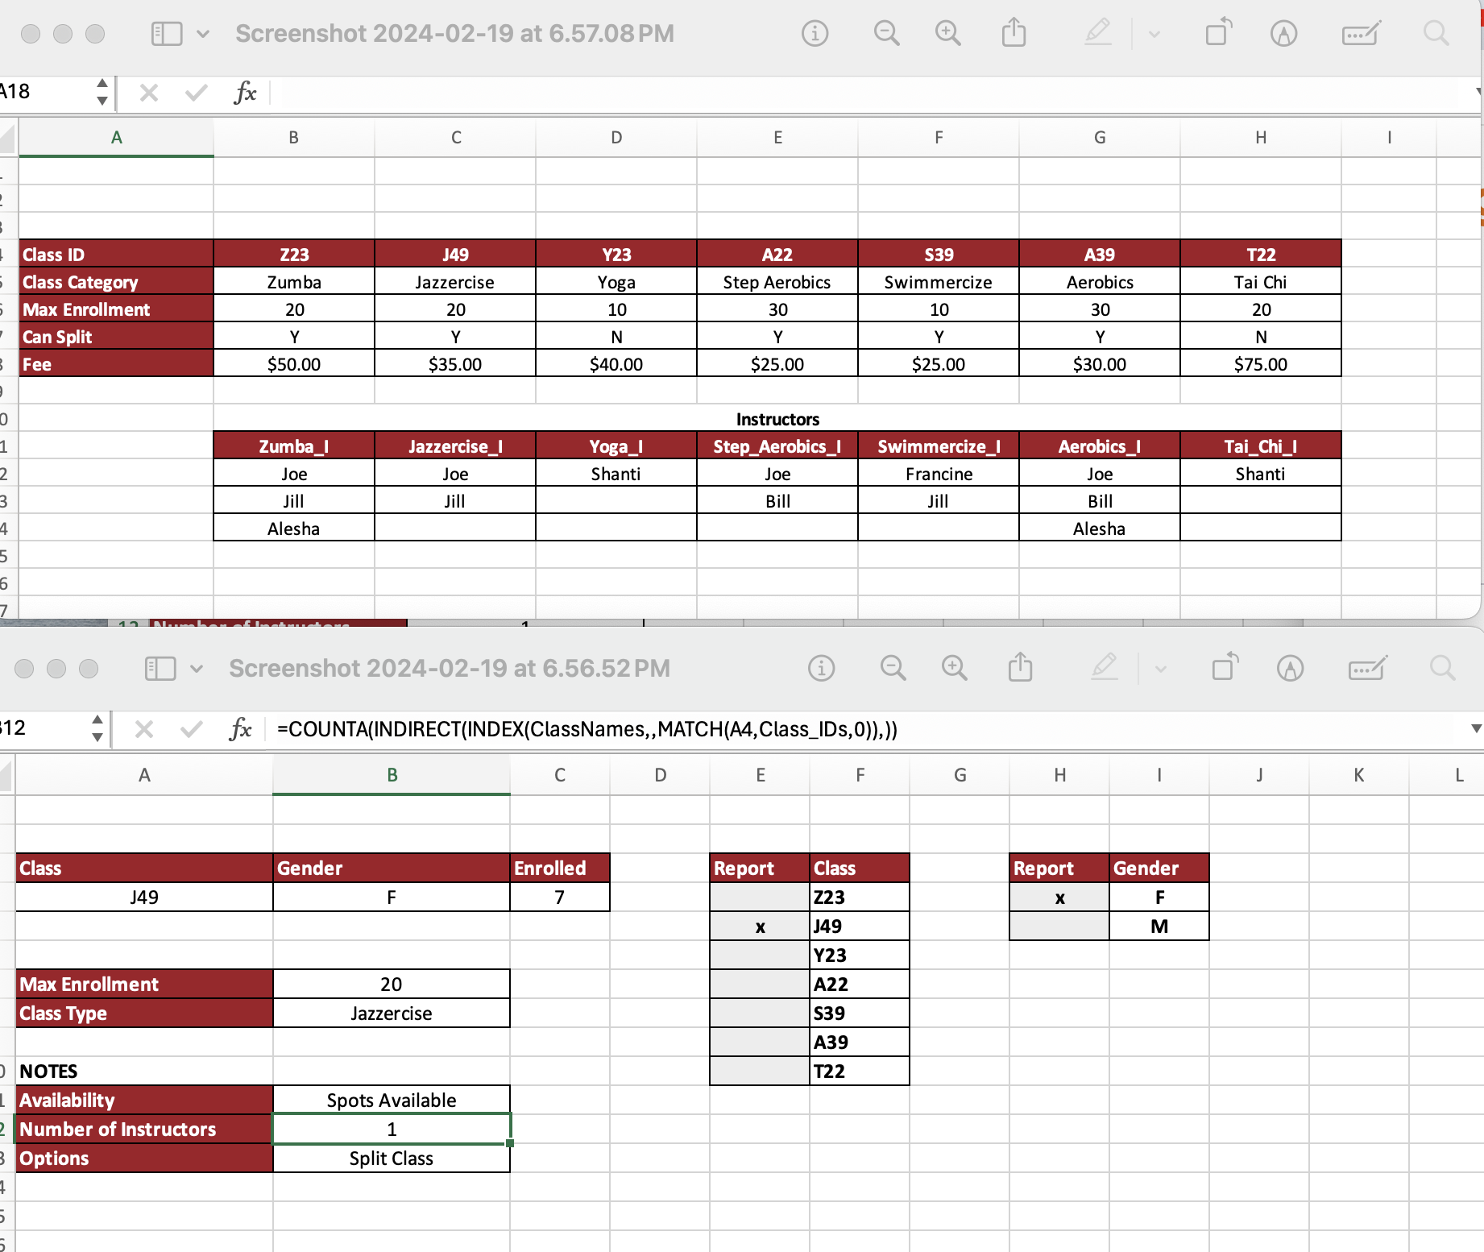Click the Can Split row label
This screenshot has height=1252, width=1484.
[x=116, y=337]
